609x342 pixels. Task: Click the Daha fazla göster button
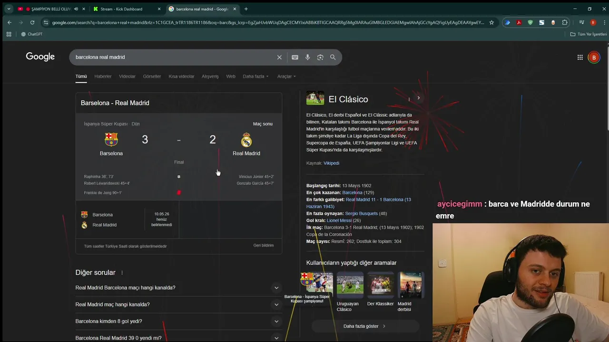click(x=365, y=326)
